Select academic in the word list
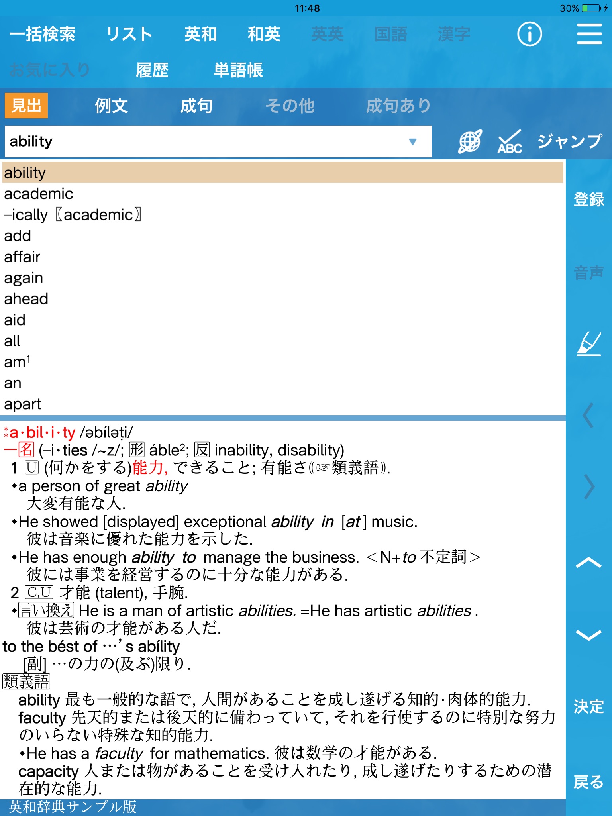 coord(283,194)
